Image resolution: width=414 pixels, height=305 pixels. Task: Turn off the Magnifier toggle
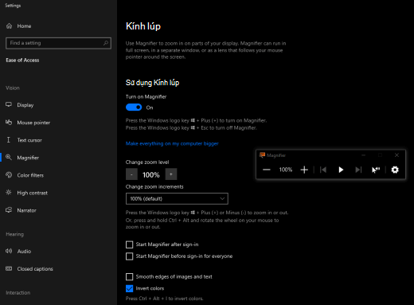tap(134, 108)
